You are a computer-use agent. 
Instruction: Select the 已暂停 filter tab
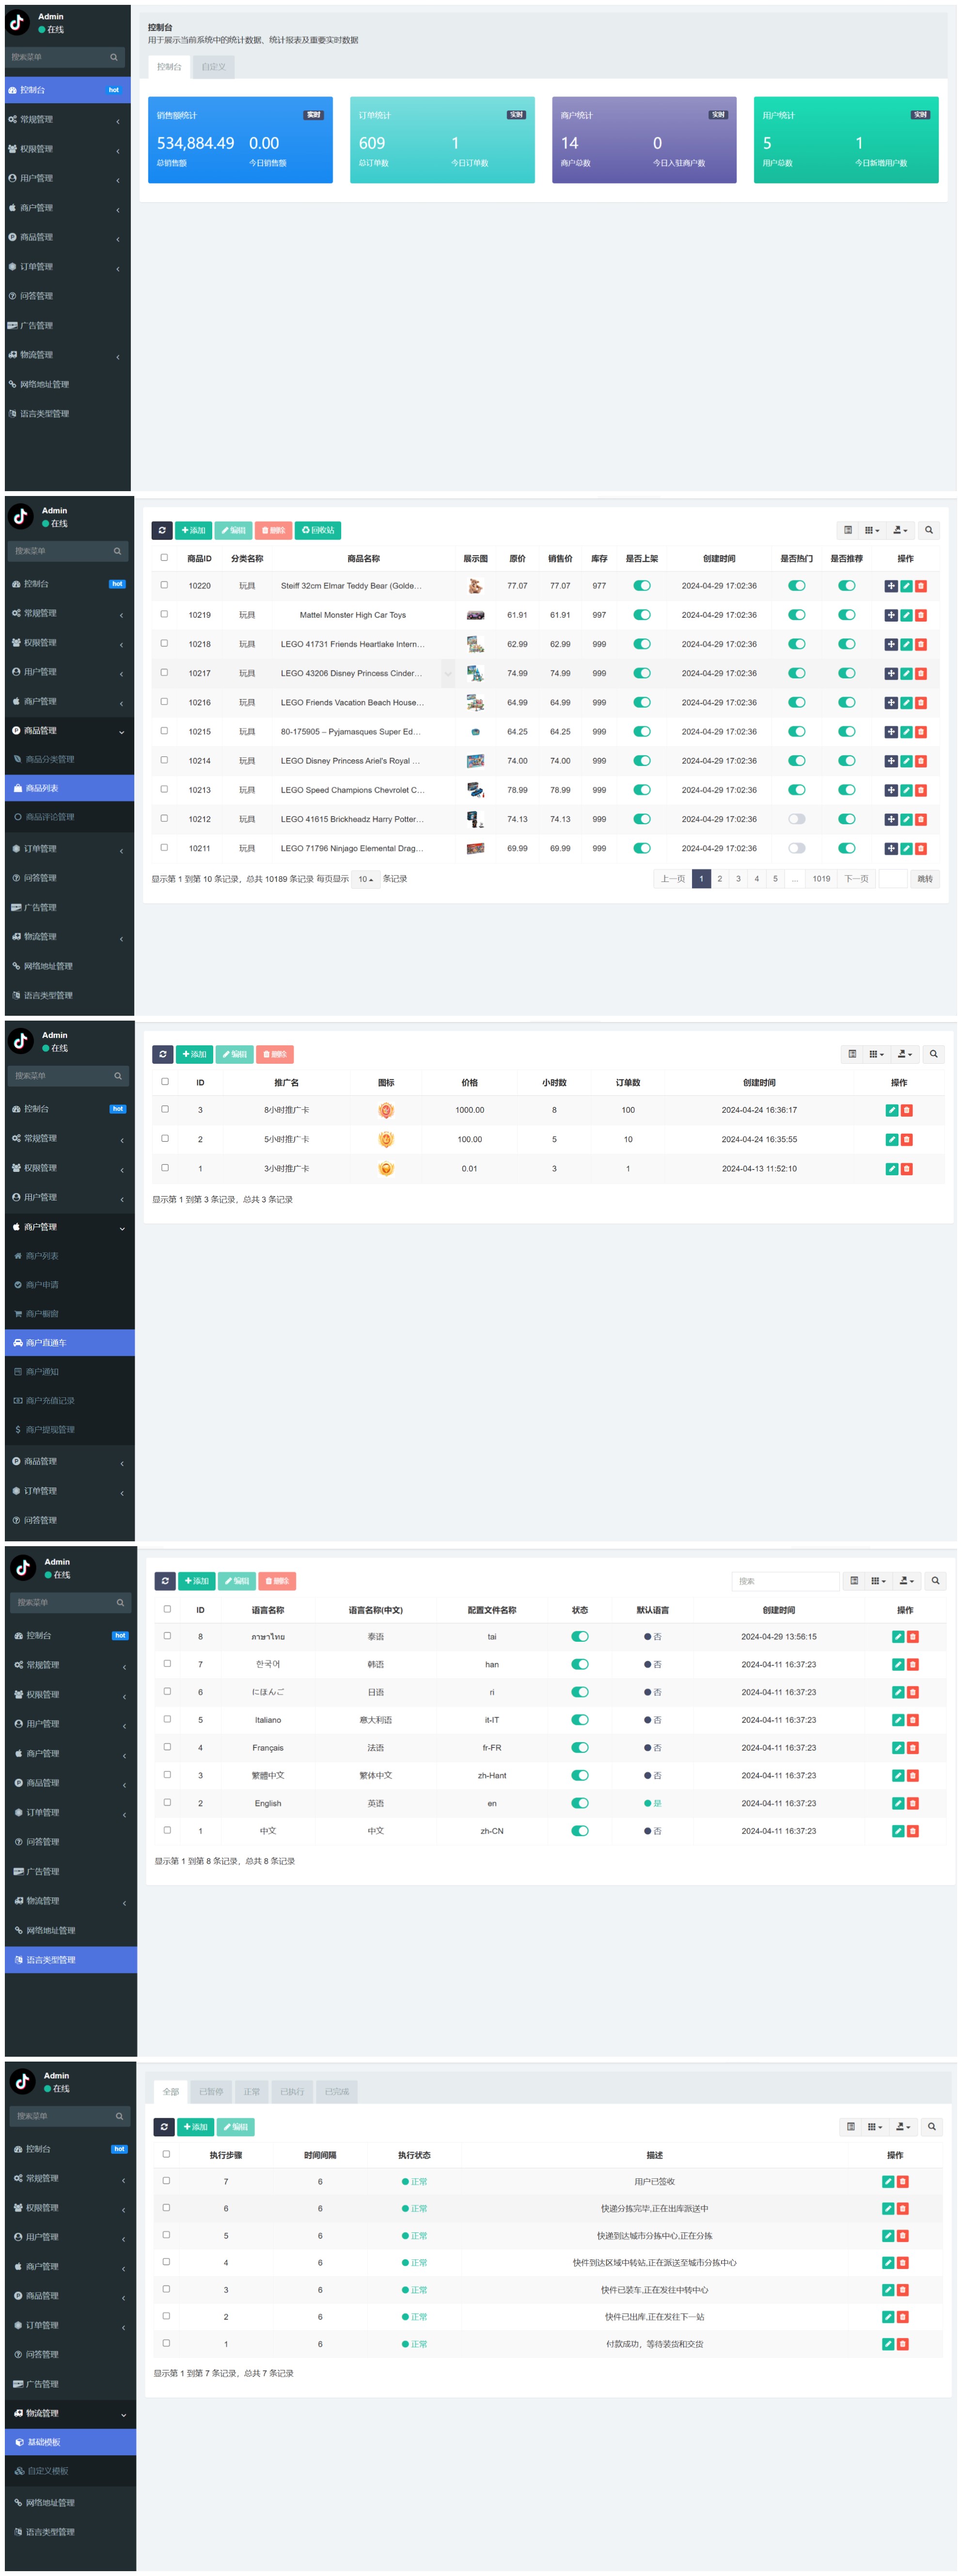coord(211,2091)
